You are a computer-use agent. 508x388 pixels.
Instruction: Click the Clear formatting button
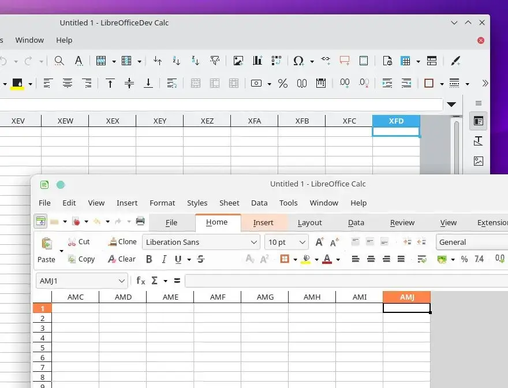click(x=122, y=259)
